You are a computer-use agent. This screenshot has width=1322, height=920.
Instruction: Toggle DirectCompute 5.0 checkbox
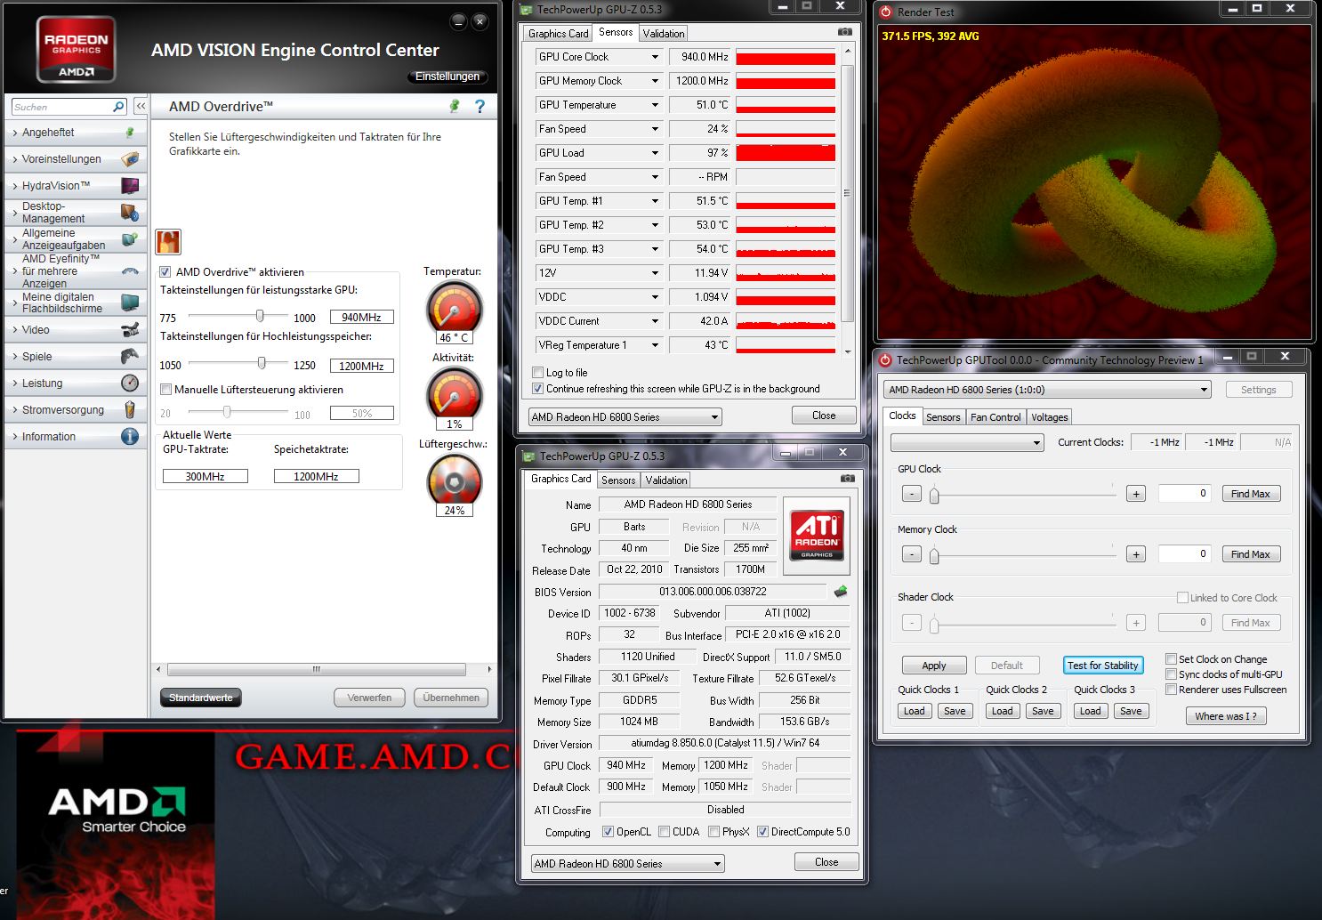click(762, 832)
